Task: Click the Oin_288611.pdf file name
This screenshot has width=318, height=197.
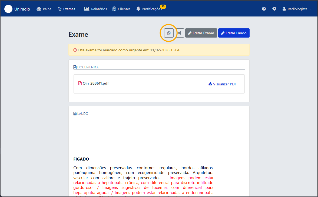Action: [x=96, y=83]
